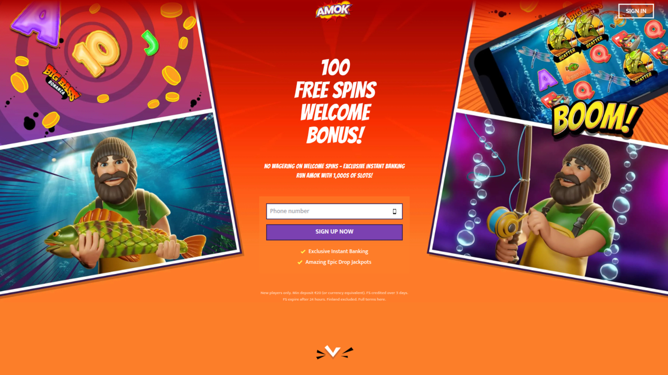Click the checkmark beside Exclusive Instant Banking

pyautogui.click(x=303, y=251)
